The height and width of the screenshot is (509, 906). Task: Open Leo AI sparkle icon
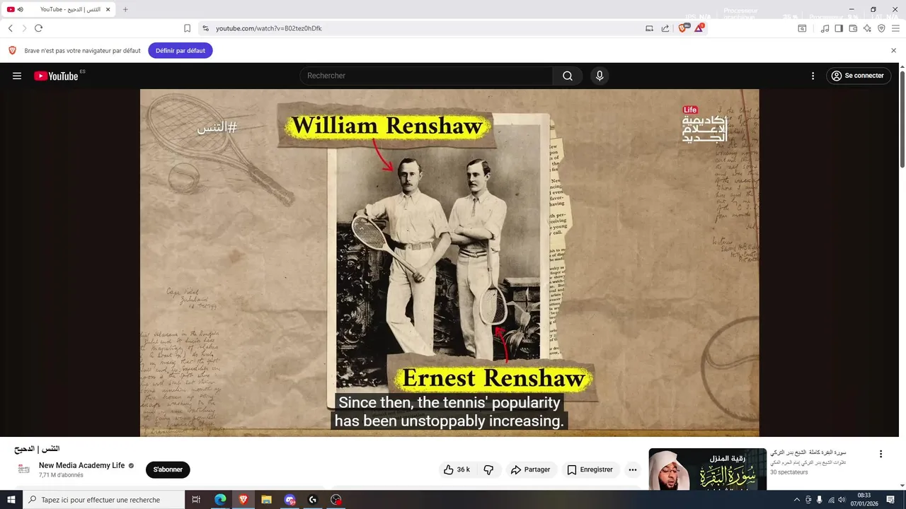tap(867, 28)
